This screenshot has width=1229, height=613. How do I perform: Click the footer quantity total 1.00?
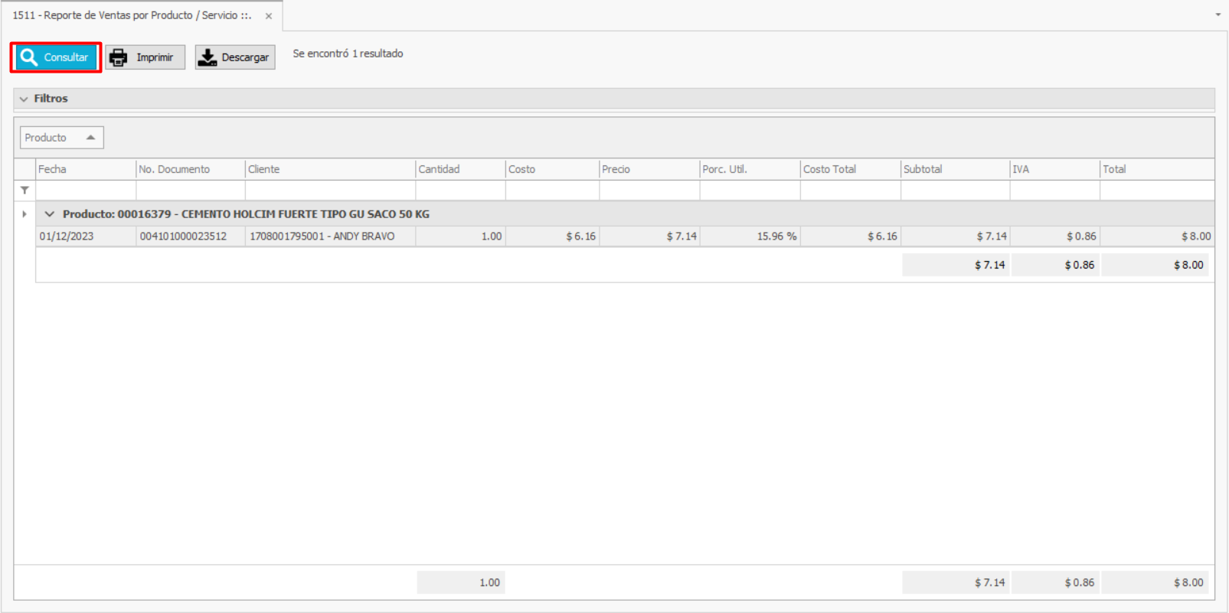[461, 582]
